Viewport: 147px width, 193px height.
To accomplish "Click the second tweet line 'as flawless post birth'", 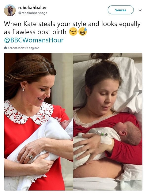I will (x=35, y=32).
